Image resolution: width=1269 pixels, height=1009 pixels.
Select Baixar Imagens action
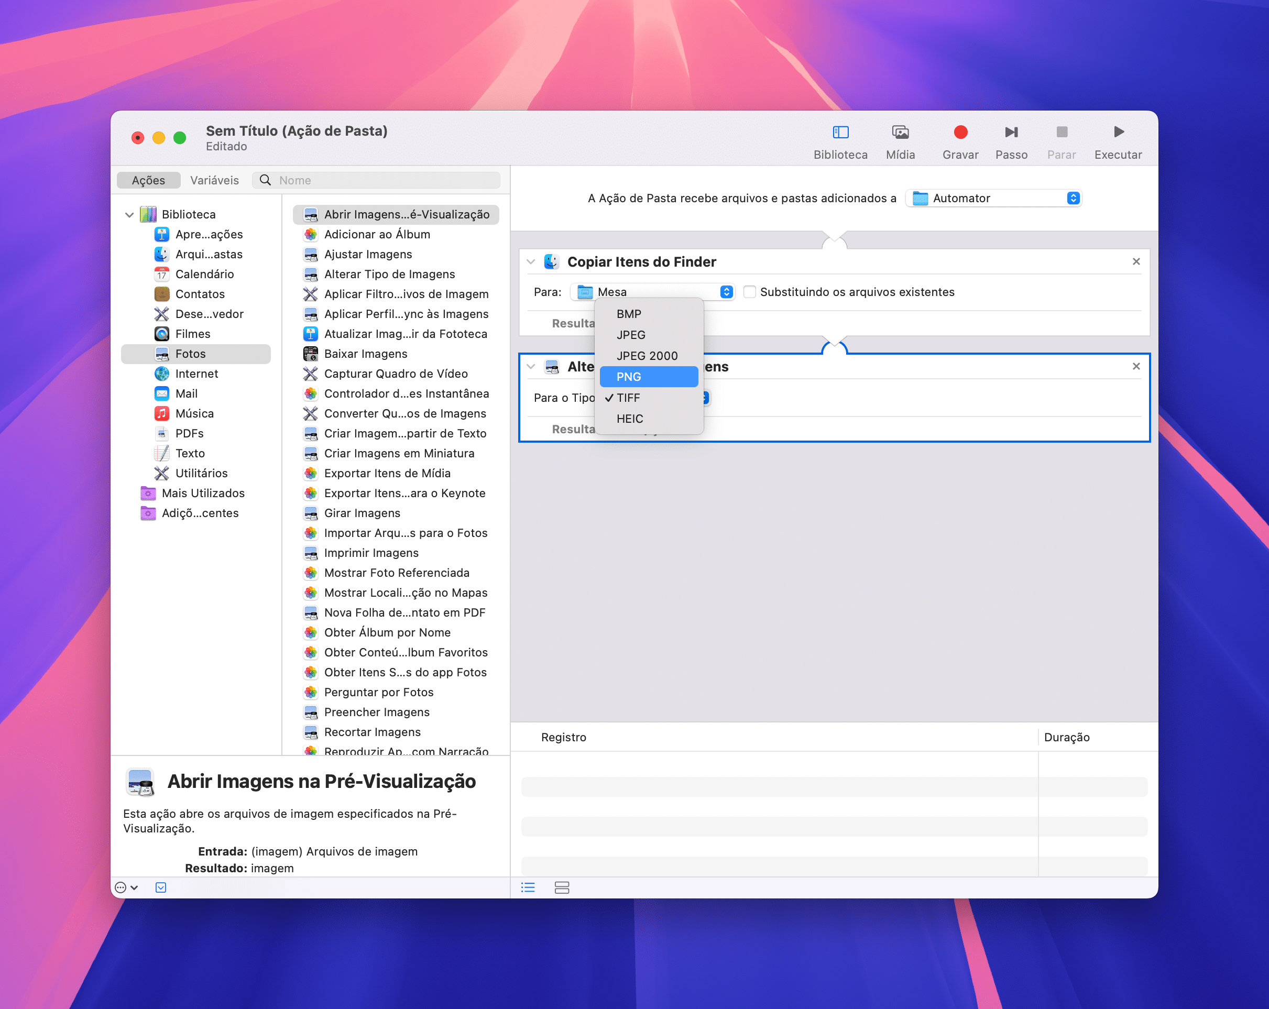pyautogui.click(x=396, y=354)
